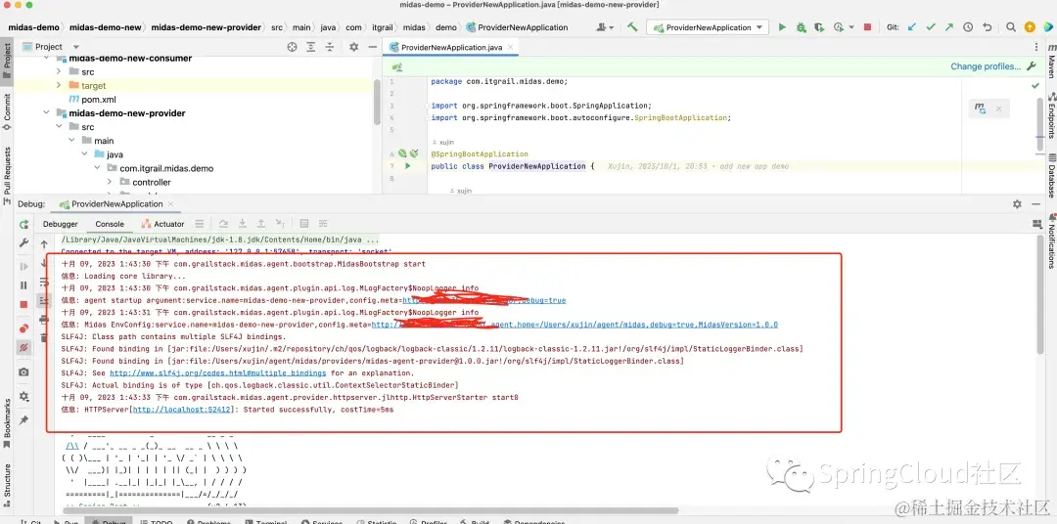The height and width of the screenshot is (524, 1057).
Task: View breakpoints red circles icon
Action: point(23,328)
